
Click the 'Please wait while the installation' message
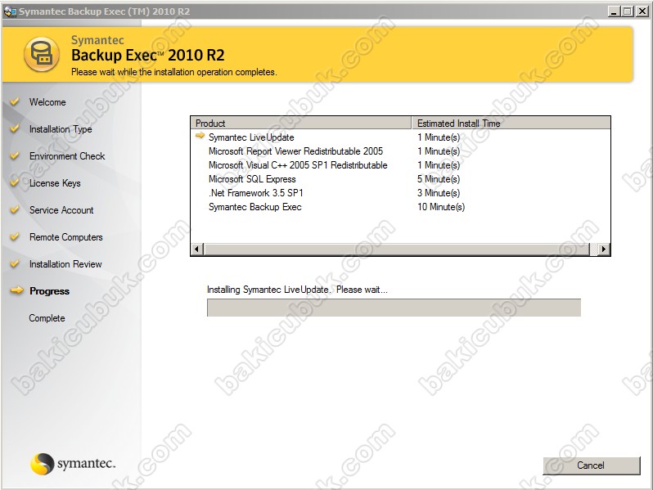[x=174, y=72]
